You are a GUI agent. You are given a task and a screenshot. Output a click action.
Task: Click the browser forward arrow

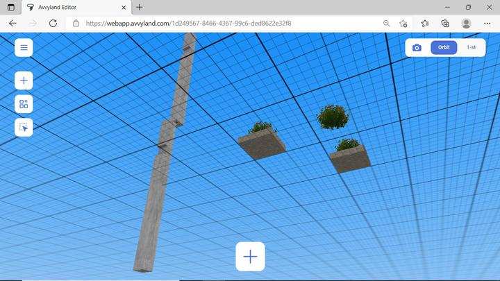33,24
